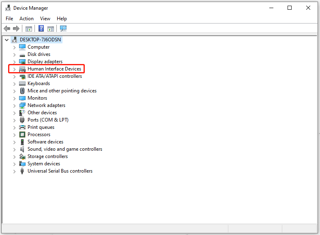This screenshot has height=235, width=320.
Task: Open the View menu
Action: click(45, 19)
